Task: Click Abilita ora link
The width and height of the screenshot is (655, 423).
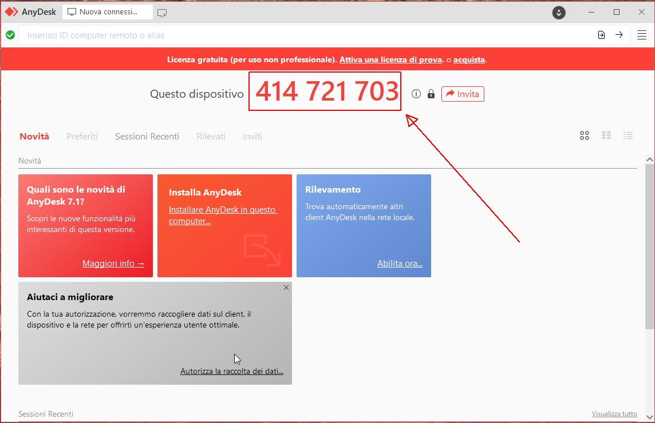Action: [400, 264]
